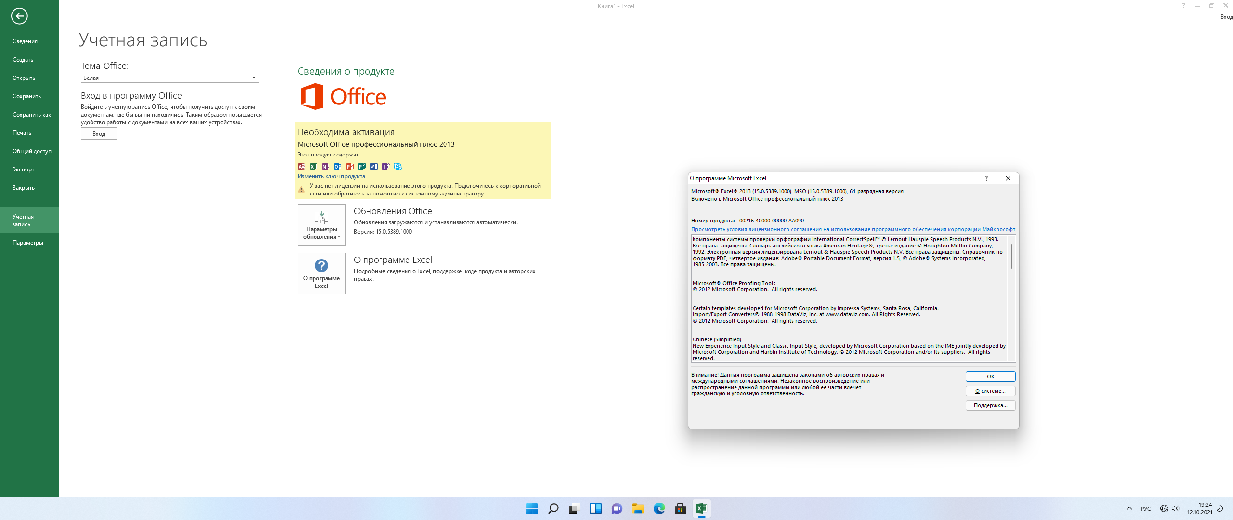Click the OneNote icon in product contents
This screenshot has width=1233, height=520.
point(326,167)
